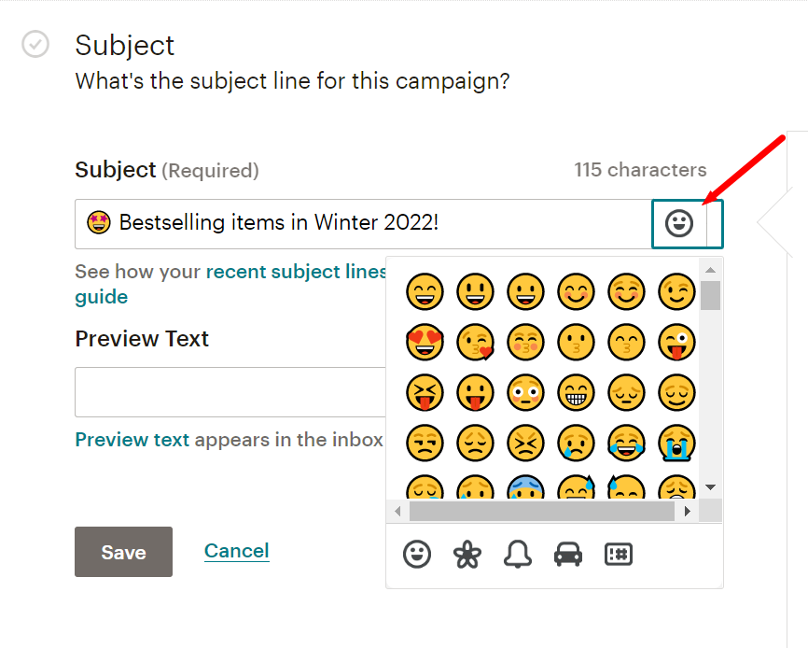Screen dimensions: 808x648
Task: Click the Preview text help link
Action: pyautogui.click(x=132, y=439)
